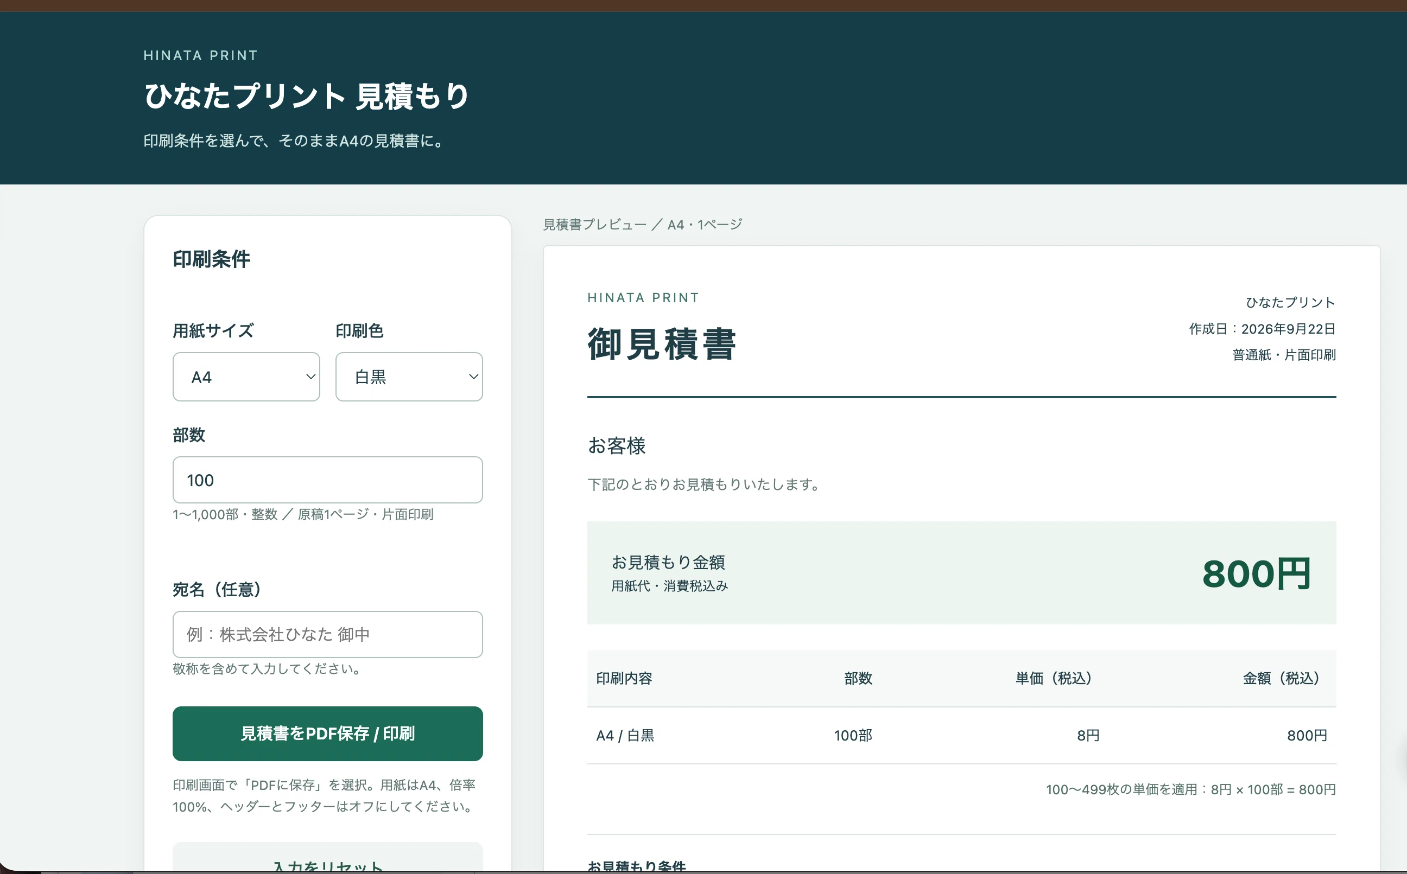Click the 御見積書 document title
Image resolution: width=1407 pixels, height=874 pixels.
pos(662,344)
